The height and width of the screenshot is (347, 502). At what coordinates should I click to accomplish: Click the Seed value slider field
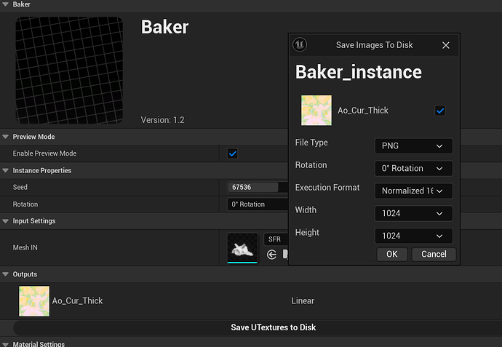click(x=253, y=187)
